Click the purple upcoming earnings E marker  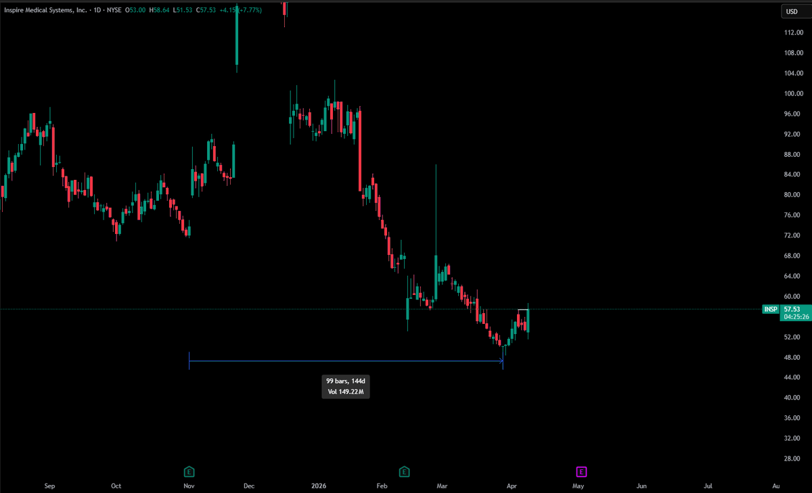coord(581,471)
